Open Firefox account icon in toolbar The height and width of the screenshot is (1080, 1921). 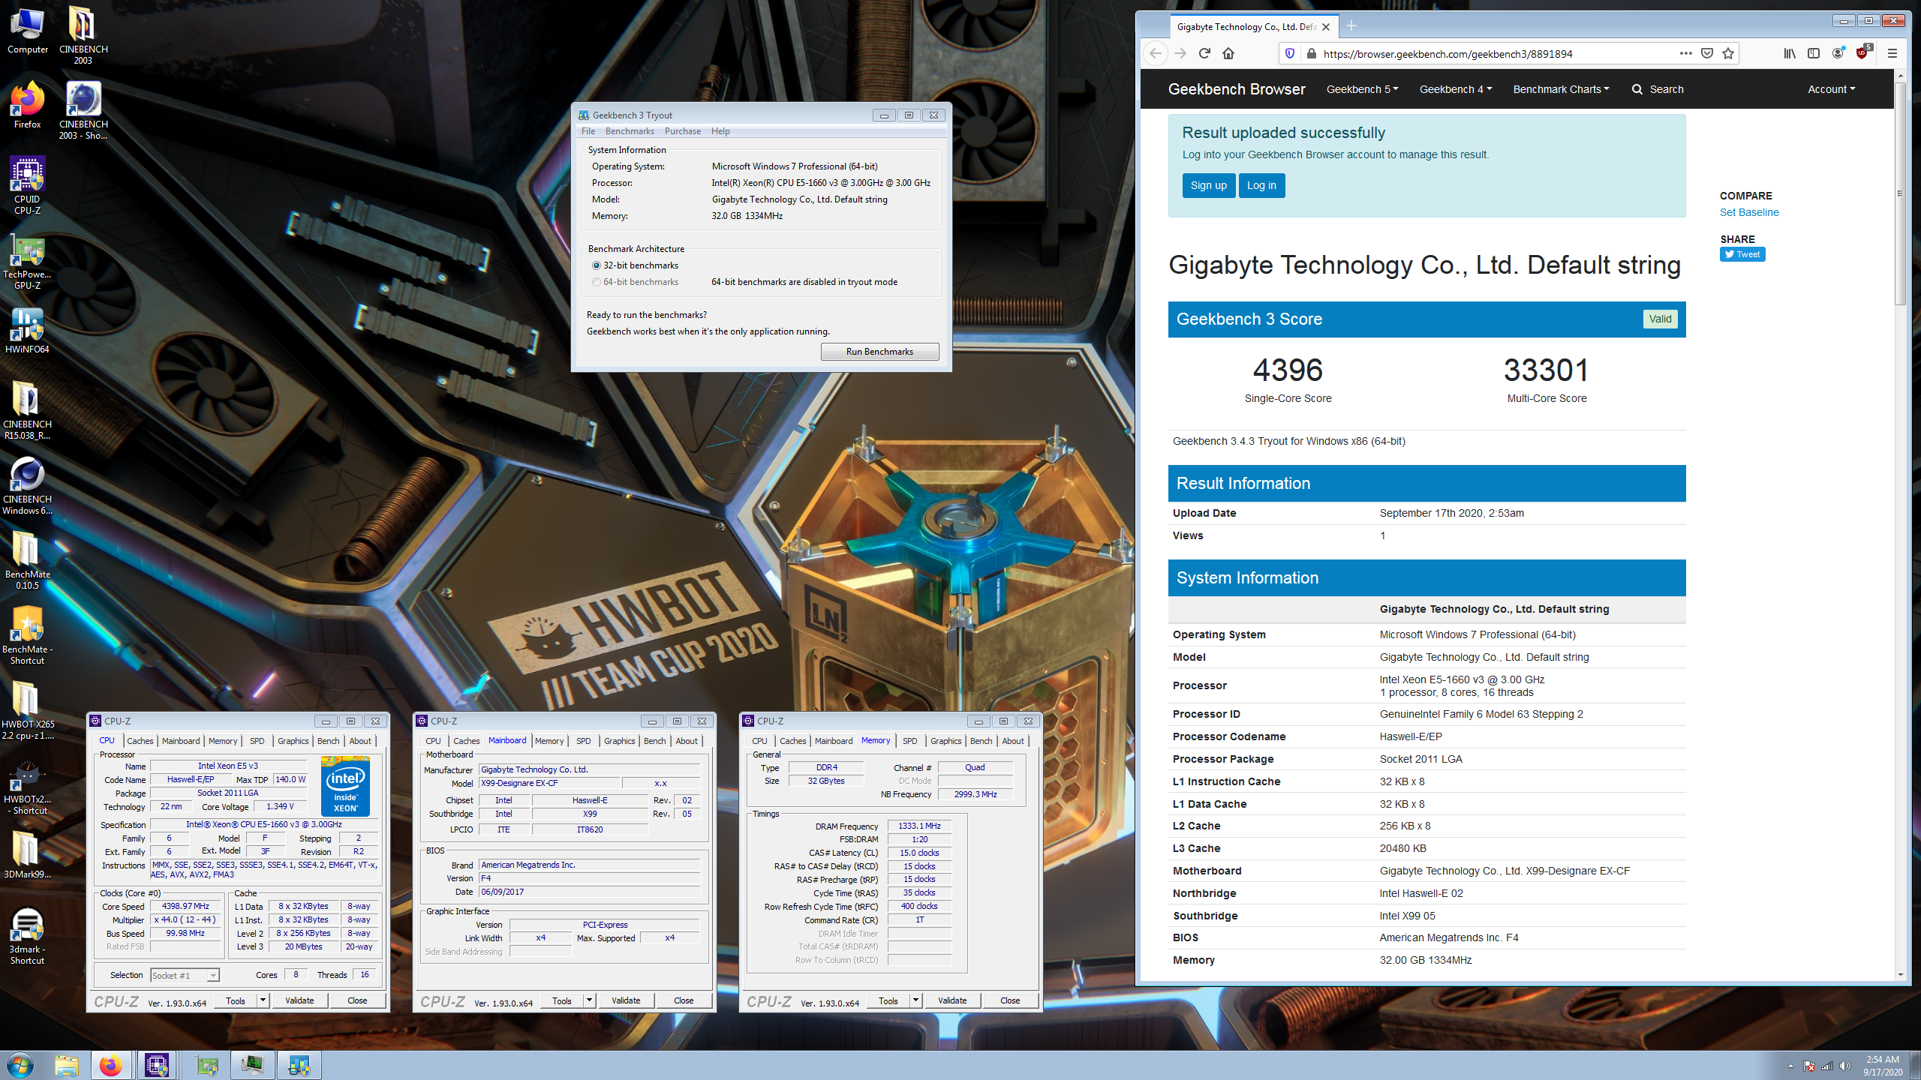point(1838,53)
